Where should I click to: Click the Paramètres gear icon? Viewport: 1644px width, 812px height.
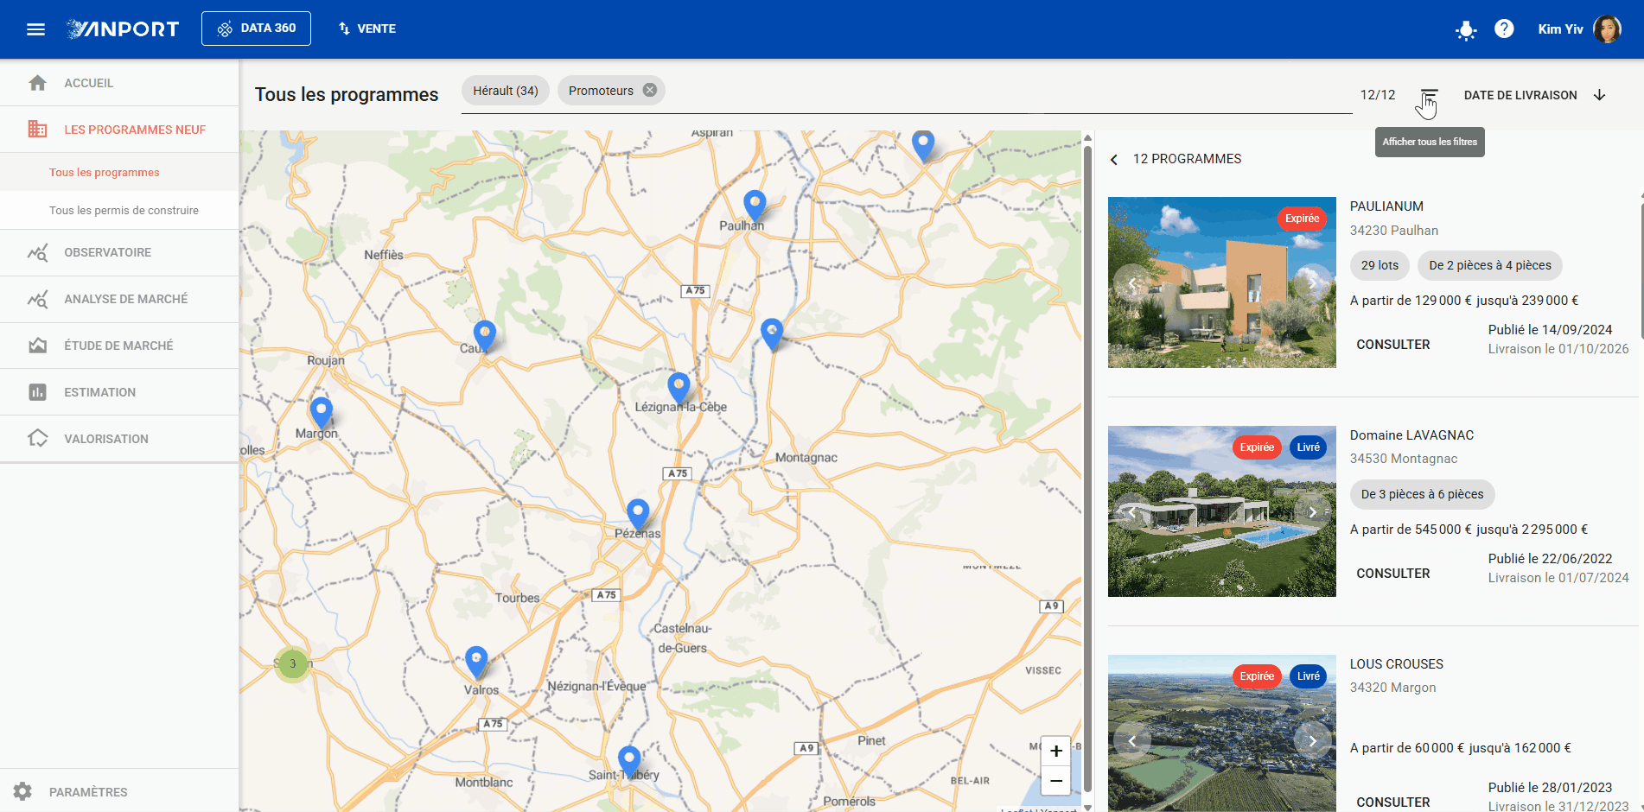22,791
